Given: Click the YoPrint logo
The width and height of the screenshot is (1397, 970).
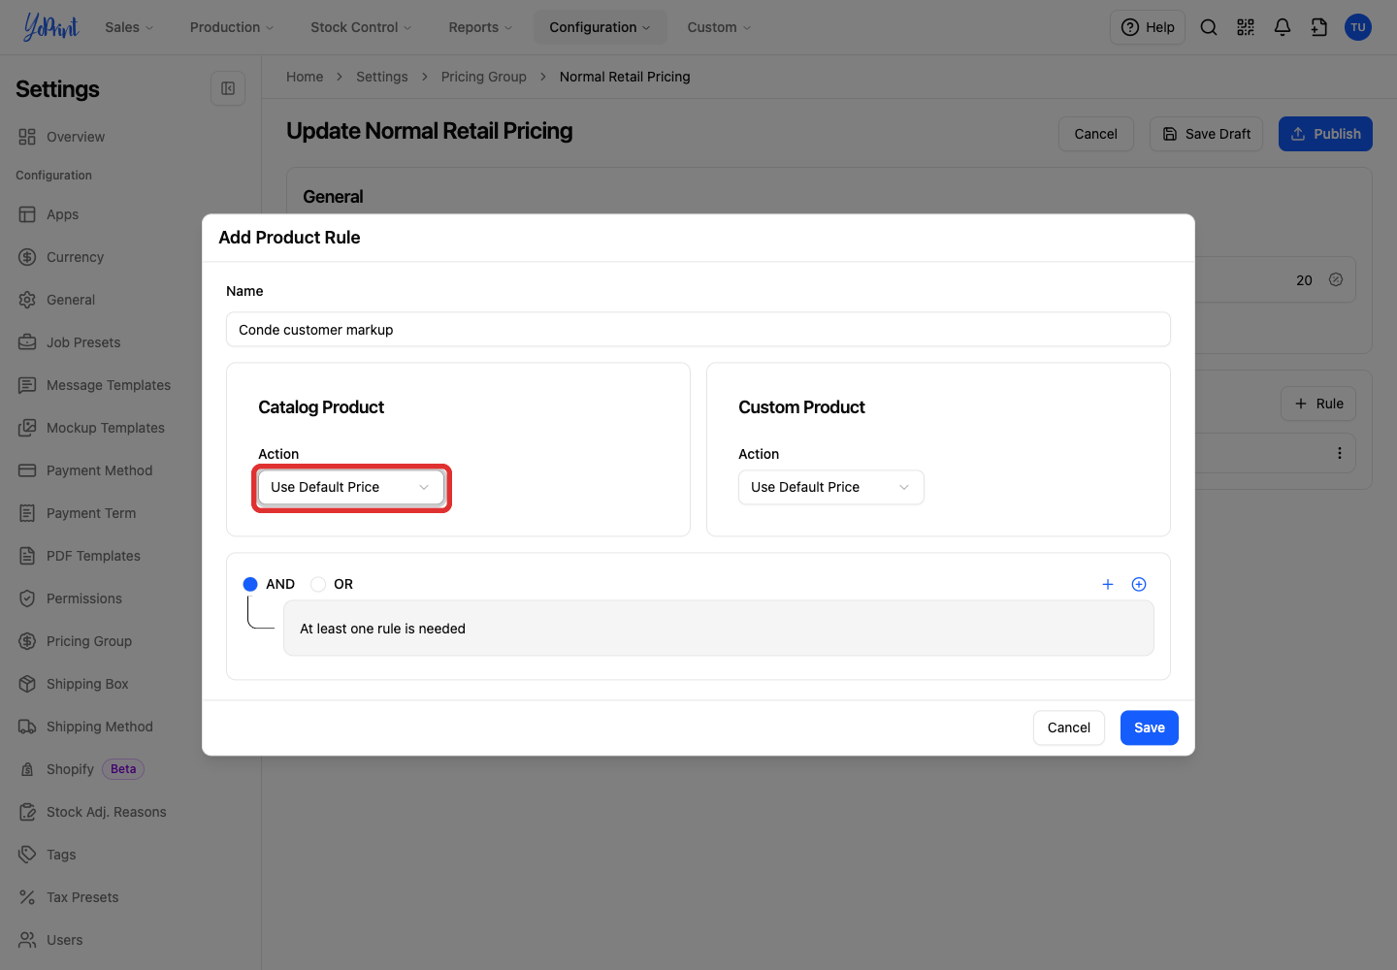Looking at the screenshot, I should pyautogui.click(x=50, y=27).
